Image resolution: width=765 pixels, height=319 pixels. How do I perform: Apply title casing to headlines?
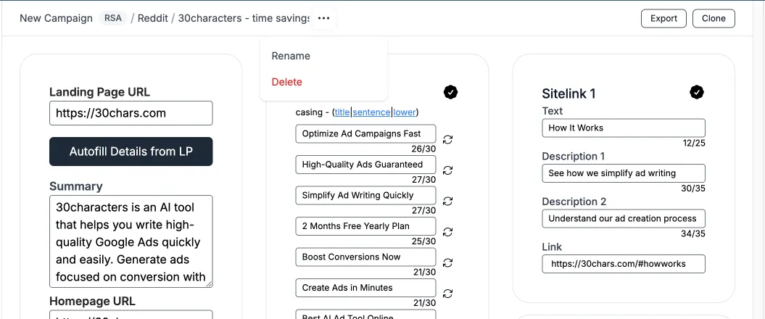pyautogui.click(x=342, y=112)
